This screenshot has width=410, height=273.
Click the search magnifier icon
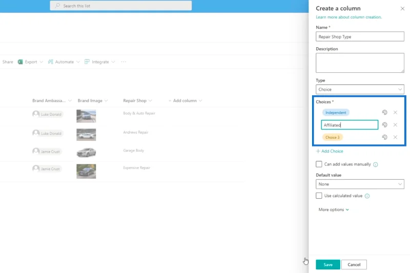(x=57, y=6)
